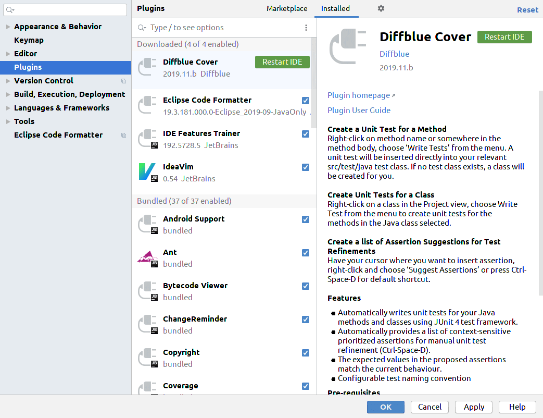543x418 pixels.
Task: Click the Apply button
Action: tap(474, 407)
